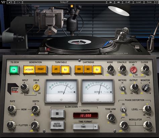Click the Wow Rate knob
159x138 pixels.
coord(12,109)
